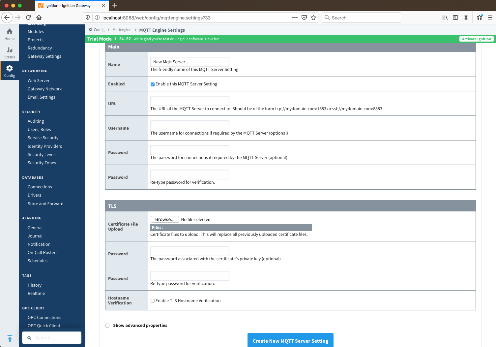Screen dimensions: 496x347
Task: Open a new browser tab
Action: click(115, 5)
